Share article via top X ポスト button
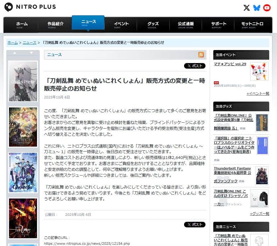The image size is (277, 246). (x=195, y=66)
